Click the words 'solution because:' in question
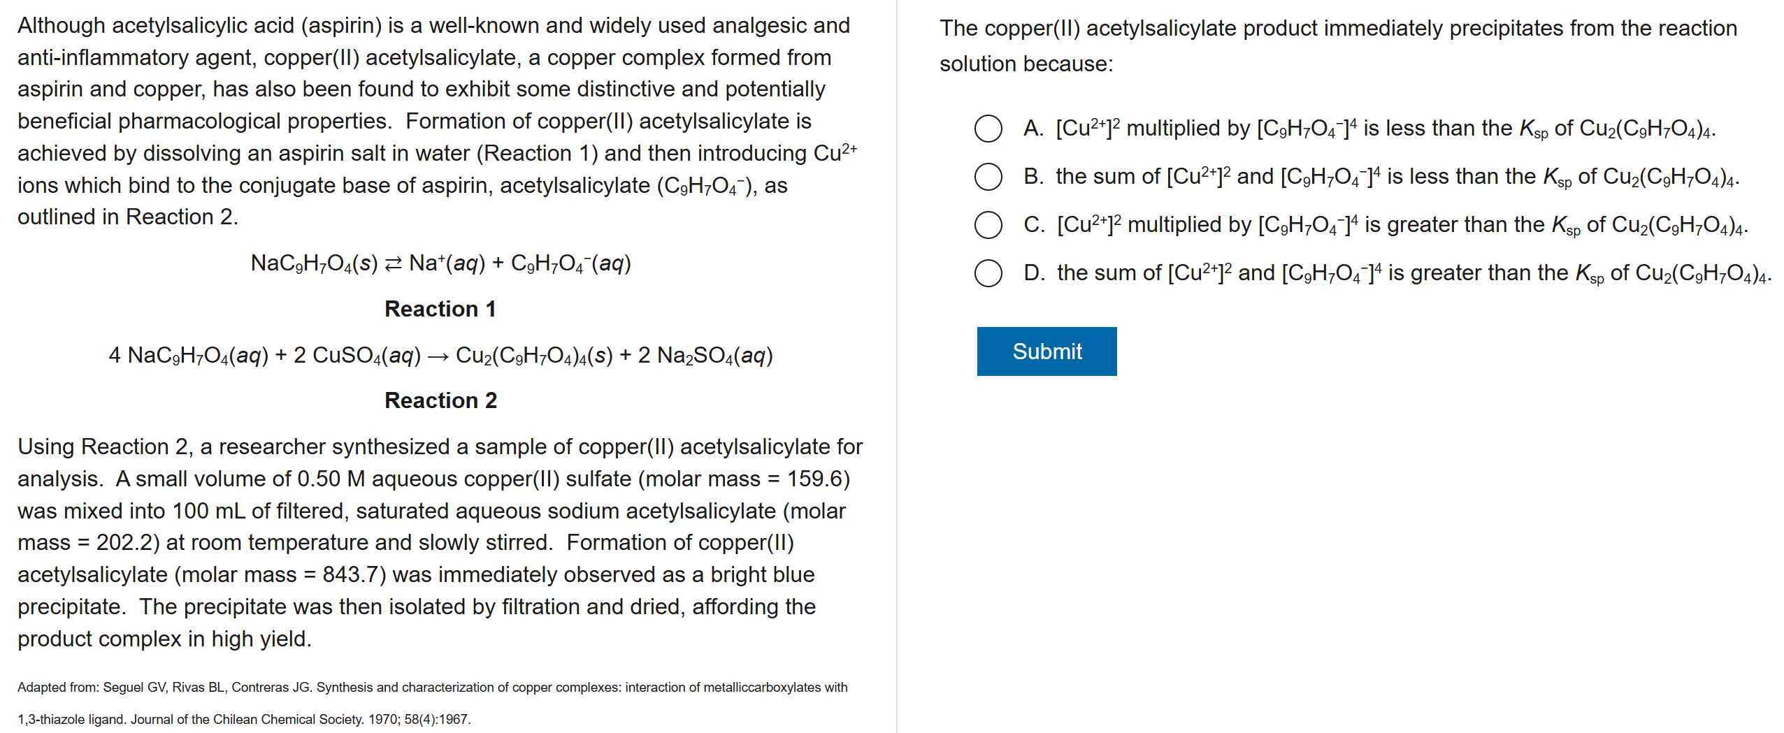Image resolution: width=1784 pixels, height=733 pixels. (1026, 64)
